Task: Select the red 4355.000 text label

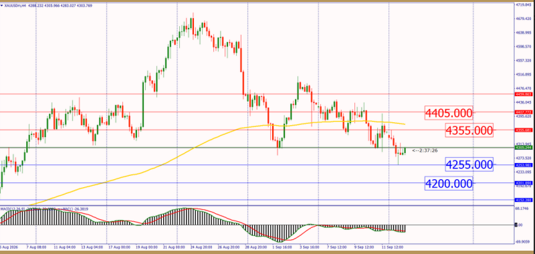Action: pos(469,130)
